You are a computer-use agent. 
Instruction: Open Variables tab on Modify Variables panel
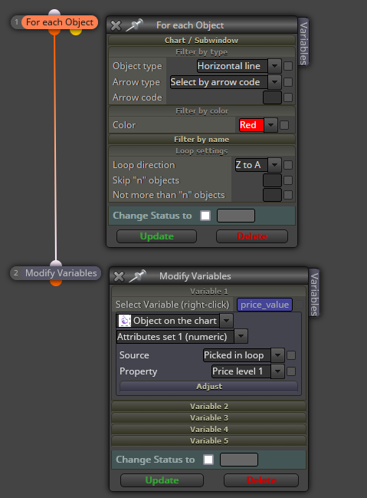313,293
